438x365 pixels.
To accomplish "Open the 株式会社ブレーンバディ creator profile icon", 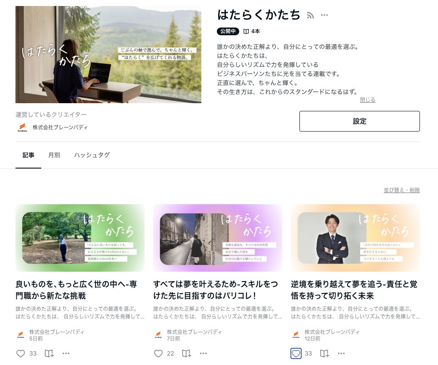I will point(22,127).
